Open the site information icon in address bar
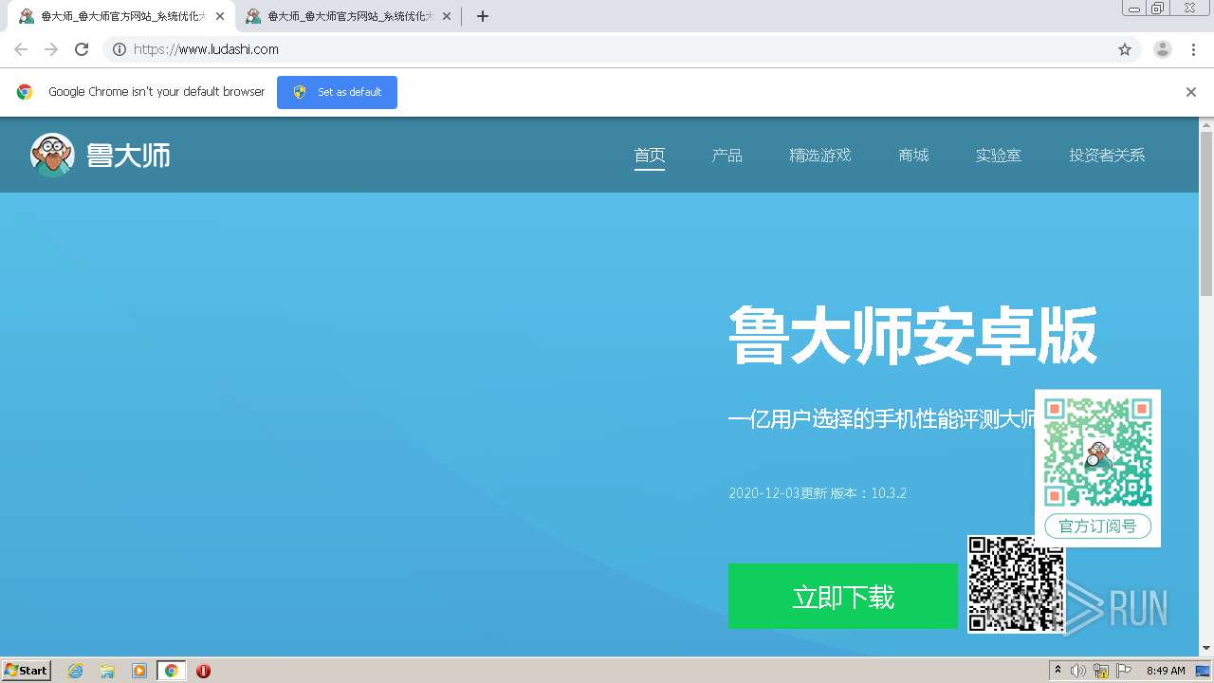The width and height of the screenshot is (1214, 683). (120, 49)
